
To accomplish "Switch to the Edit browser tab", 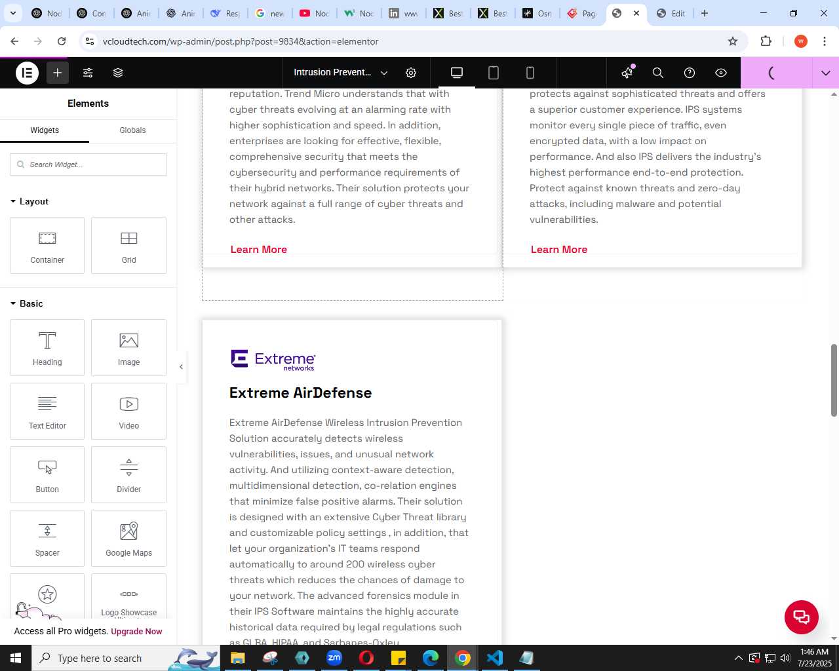I will (671, 13).
